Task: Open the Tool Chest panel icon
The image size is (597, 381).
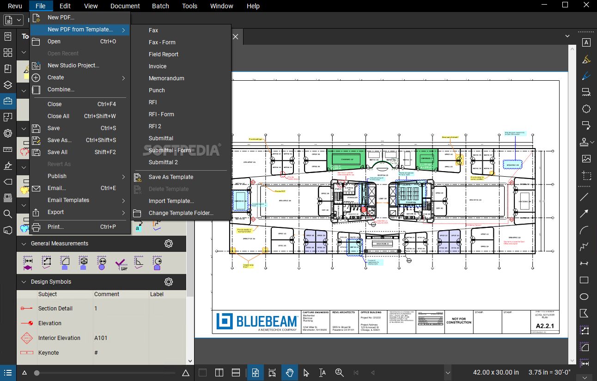Action: click(8, 101)
